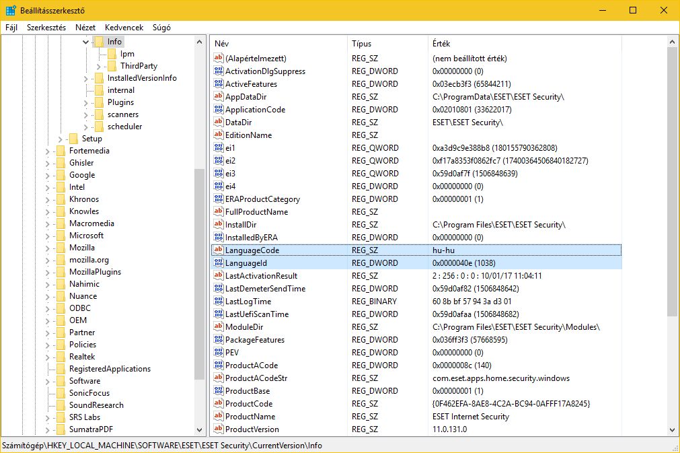
Task: Click the Registry Editor app icon in title bar
Action: click(11, 10)
